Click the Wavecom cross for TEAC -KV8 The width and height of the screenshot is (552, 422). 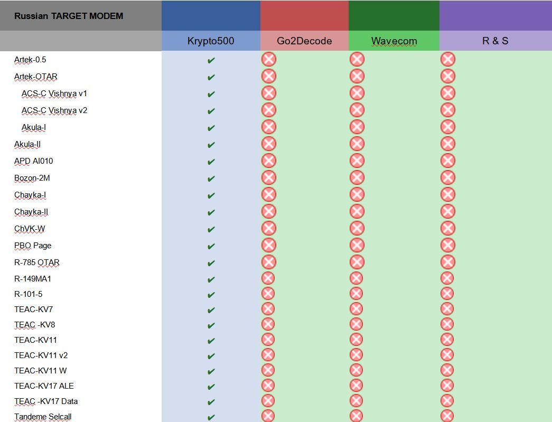(x=356, y=324)
